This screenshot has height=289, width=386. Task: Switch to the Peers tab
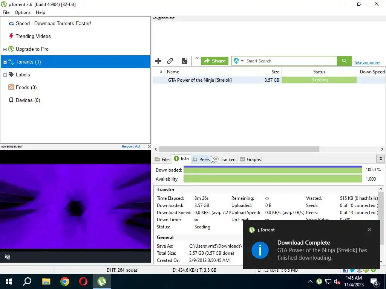coord(201,160)
